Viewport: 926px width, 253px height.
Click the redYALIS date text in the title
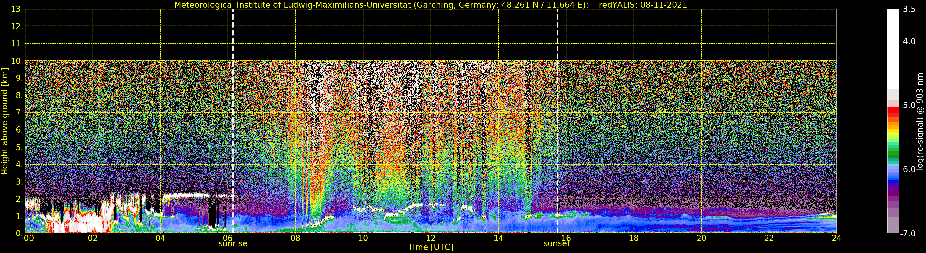click(x=643, y=5)
